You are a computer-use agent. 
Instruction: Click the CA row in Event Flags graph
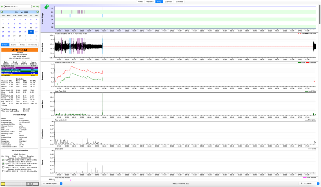(x=185, y=12)
